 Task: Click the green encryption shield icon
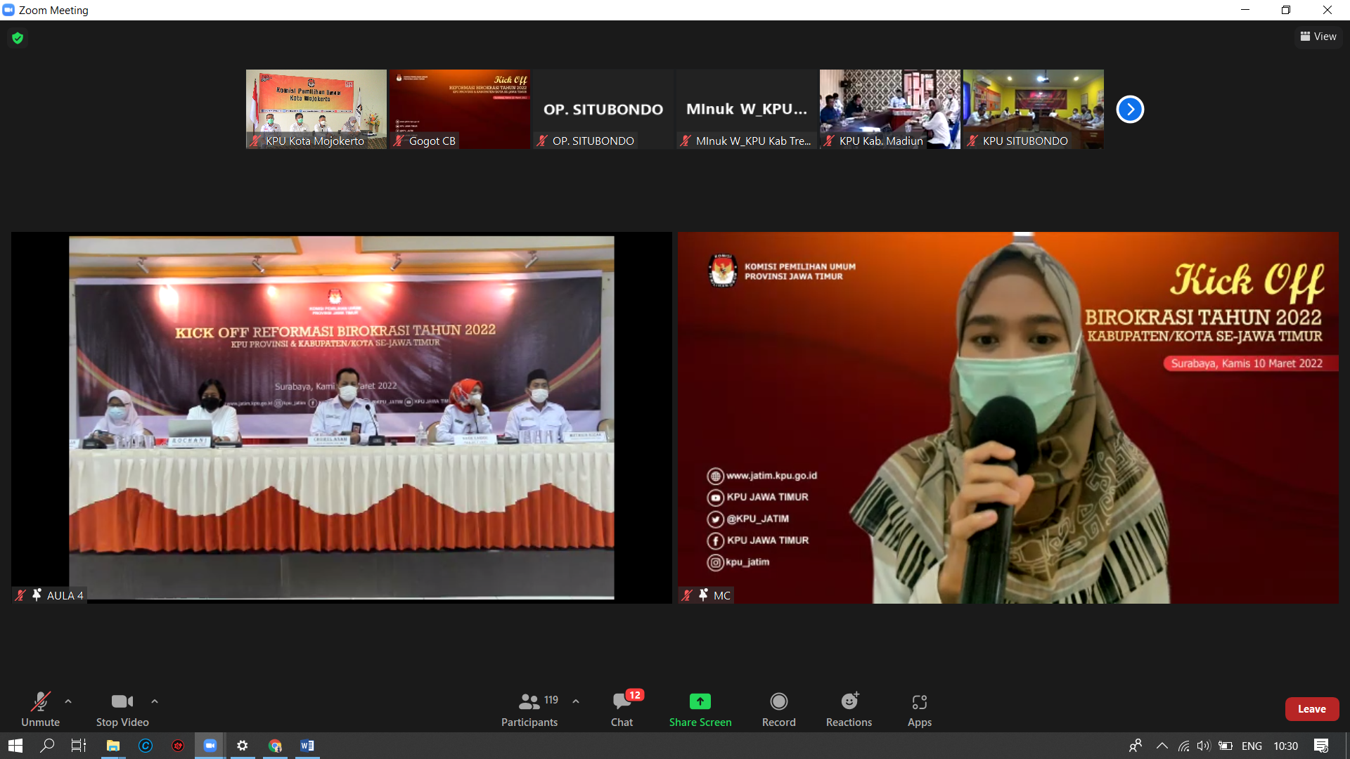18,38
